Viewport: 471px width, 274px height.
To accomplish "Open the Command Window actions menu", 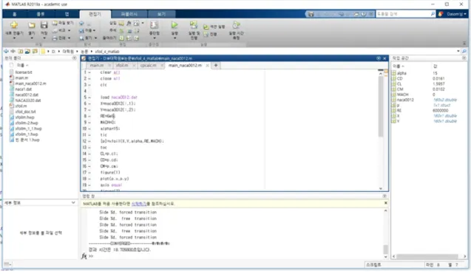I will [384, 196].
